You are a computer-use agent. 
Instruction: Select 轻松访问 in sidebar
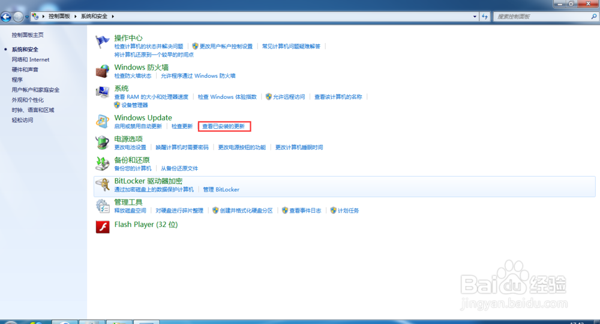click(22, 120)
